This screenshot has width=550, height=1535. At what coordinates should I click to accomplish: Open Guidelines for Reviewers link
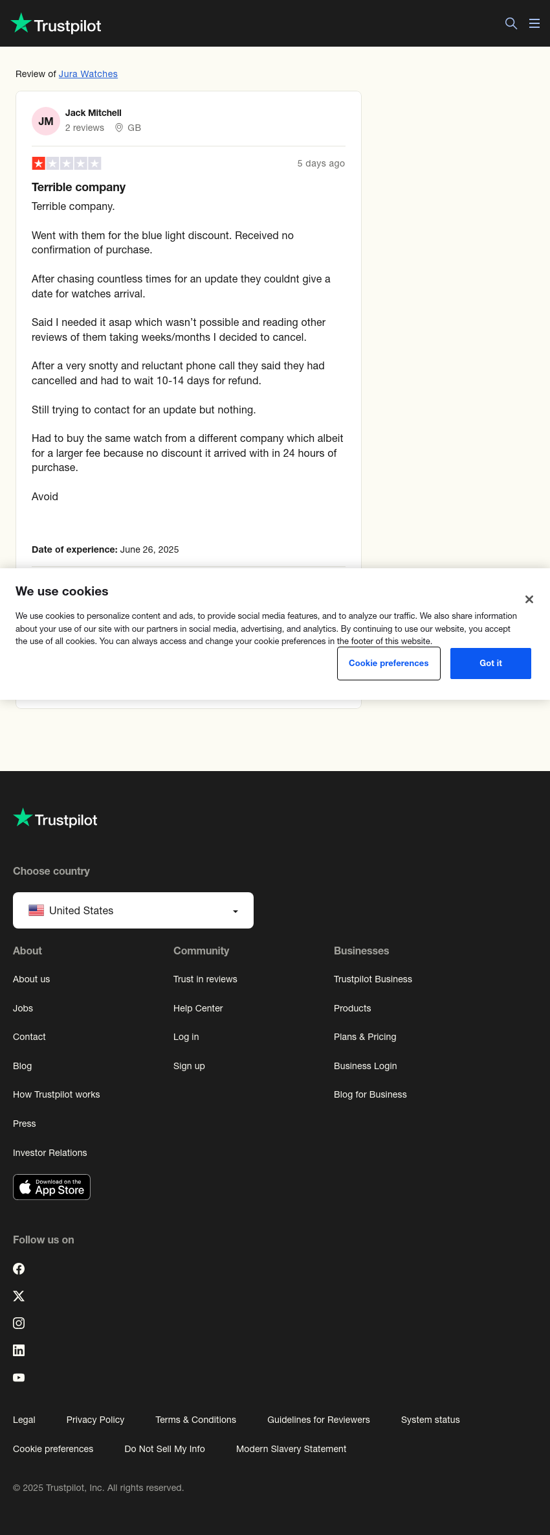click(318, 1420)
